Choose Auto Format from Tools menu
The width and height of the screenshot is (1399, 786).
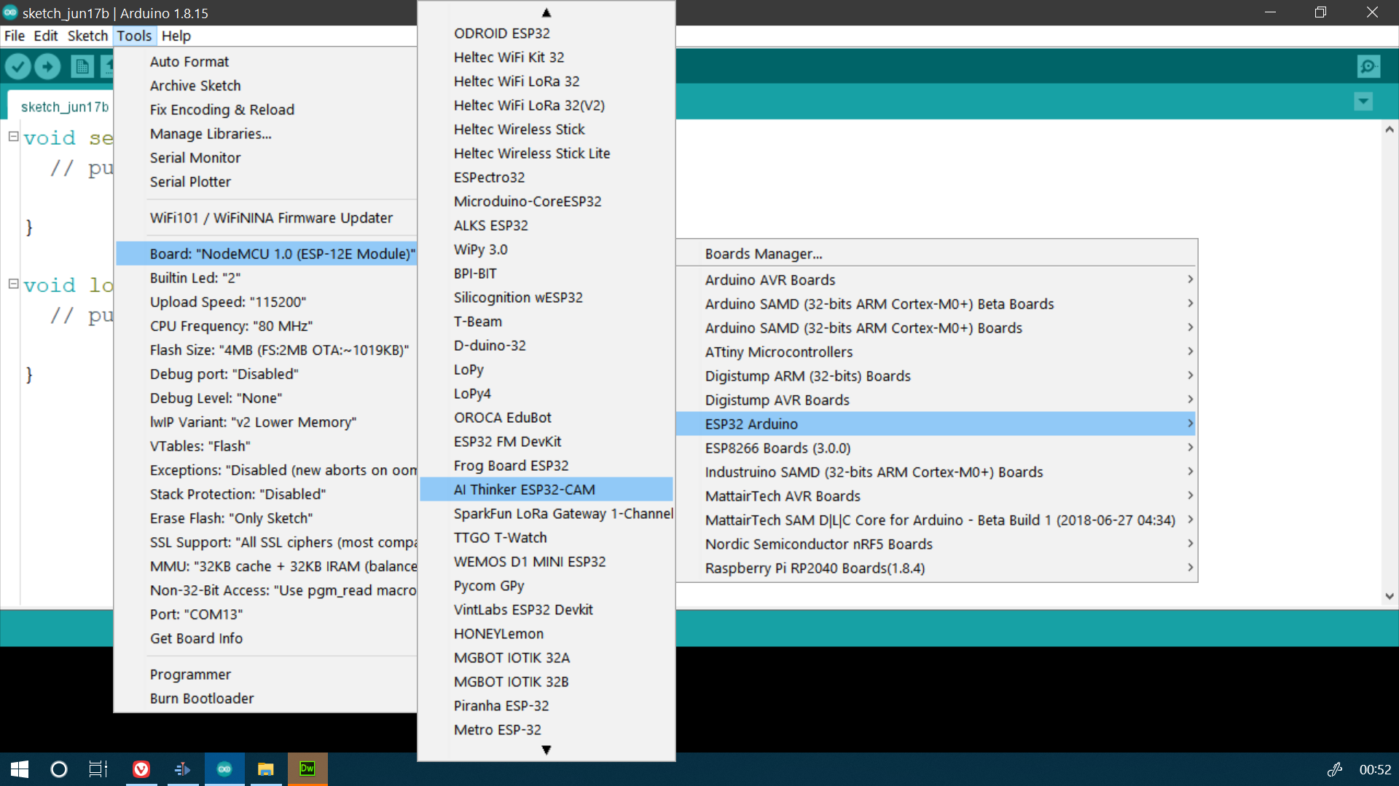tap(267, 62)
